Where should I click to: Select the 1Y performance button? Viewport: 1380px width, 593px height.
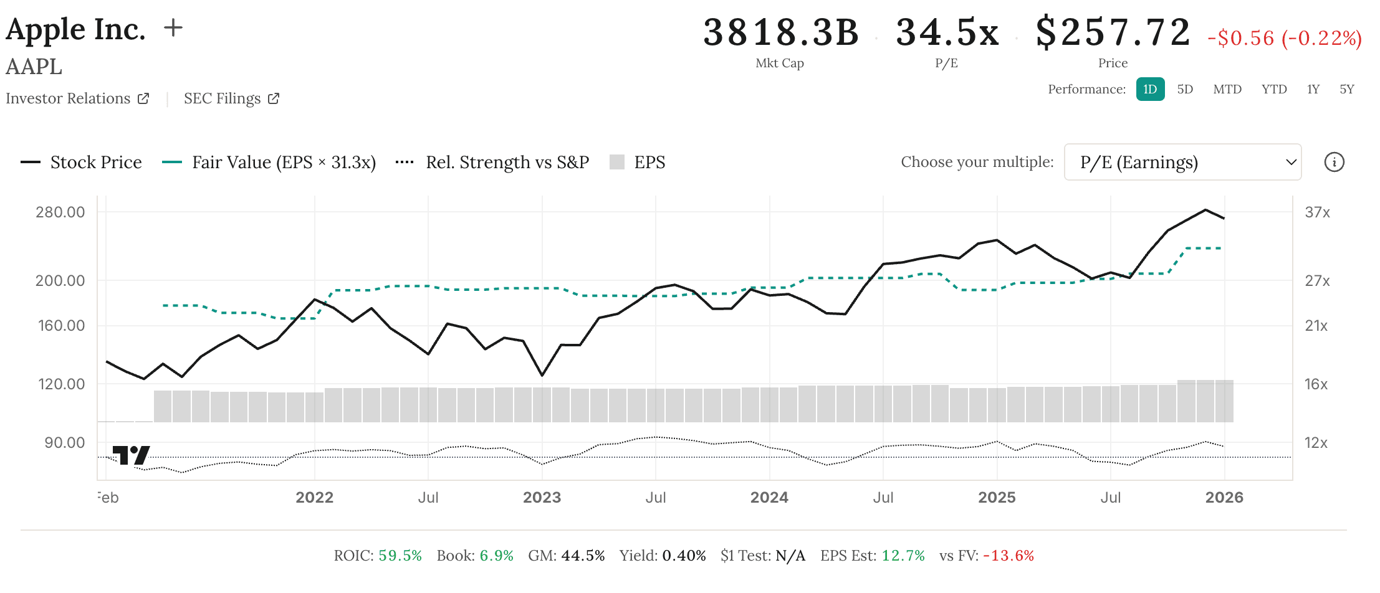coord(1313,89)
